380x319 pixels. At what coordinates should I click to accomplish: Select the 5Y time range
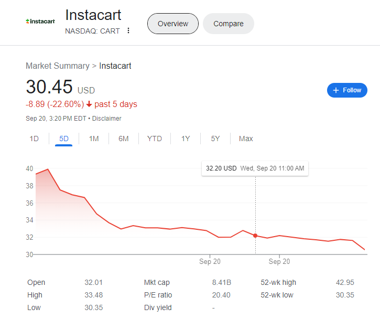coord(215,139)
